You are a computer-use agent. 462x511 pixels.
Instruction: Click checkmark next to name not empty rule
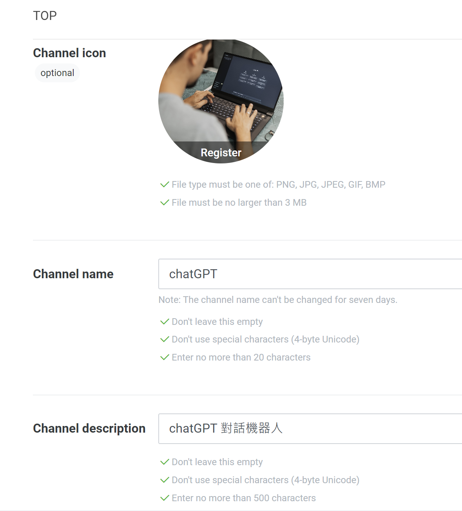tap(165, 322)
